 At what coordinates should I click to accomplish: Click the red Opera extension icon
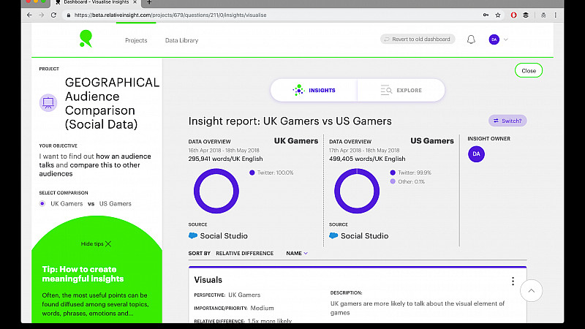[514, 15]
